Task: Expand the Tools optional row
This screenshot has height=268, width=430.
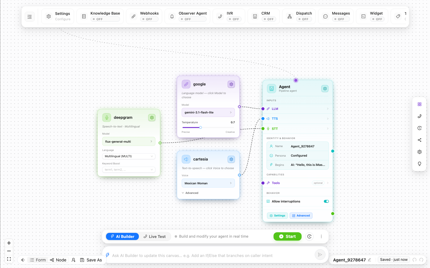Action: point(298,183)
